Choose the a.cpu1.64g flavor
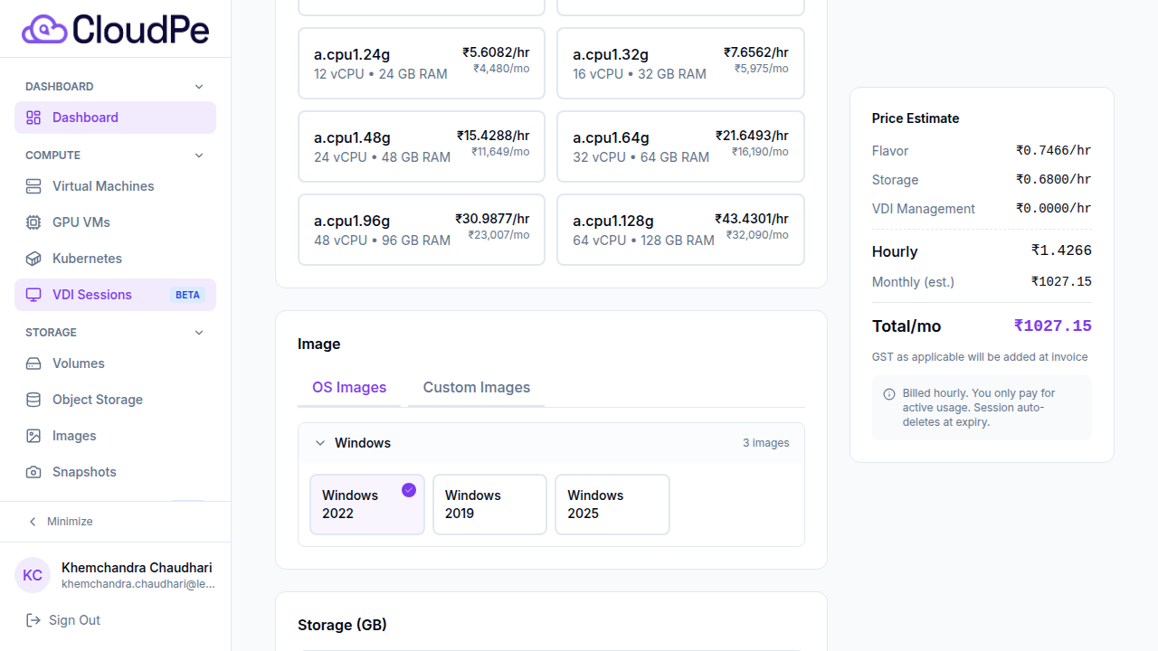The height and width of the screenshot is (651, 1158). coord(680,146)
